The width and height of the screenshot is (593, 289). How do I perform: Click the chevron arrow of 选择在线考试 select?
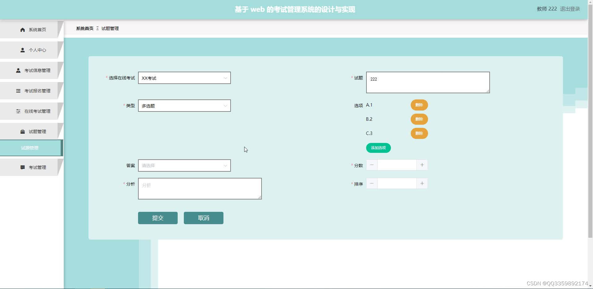point(225,78)
